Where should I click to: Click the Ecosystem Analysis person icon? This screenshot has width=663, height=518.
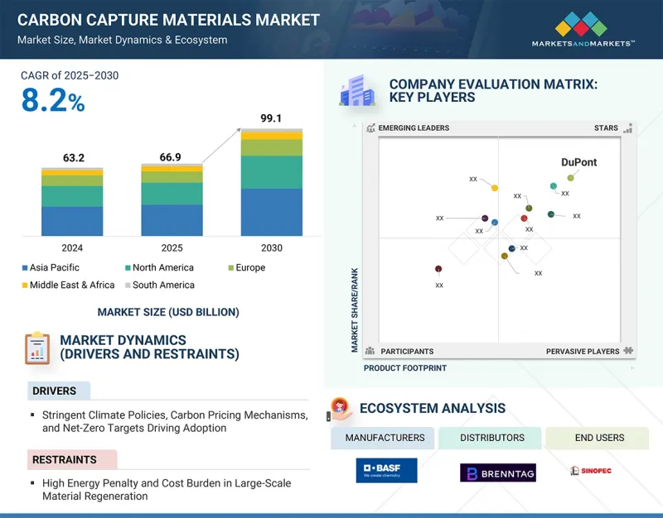click(339, 408)
